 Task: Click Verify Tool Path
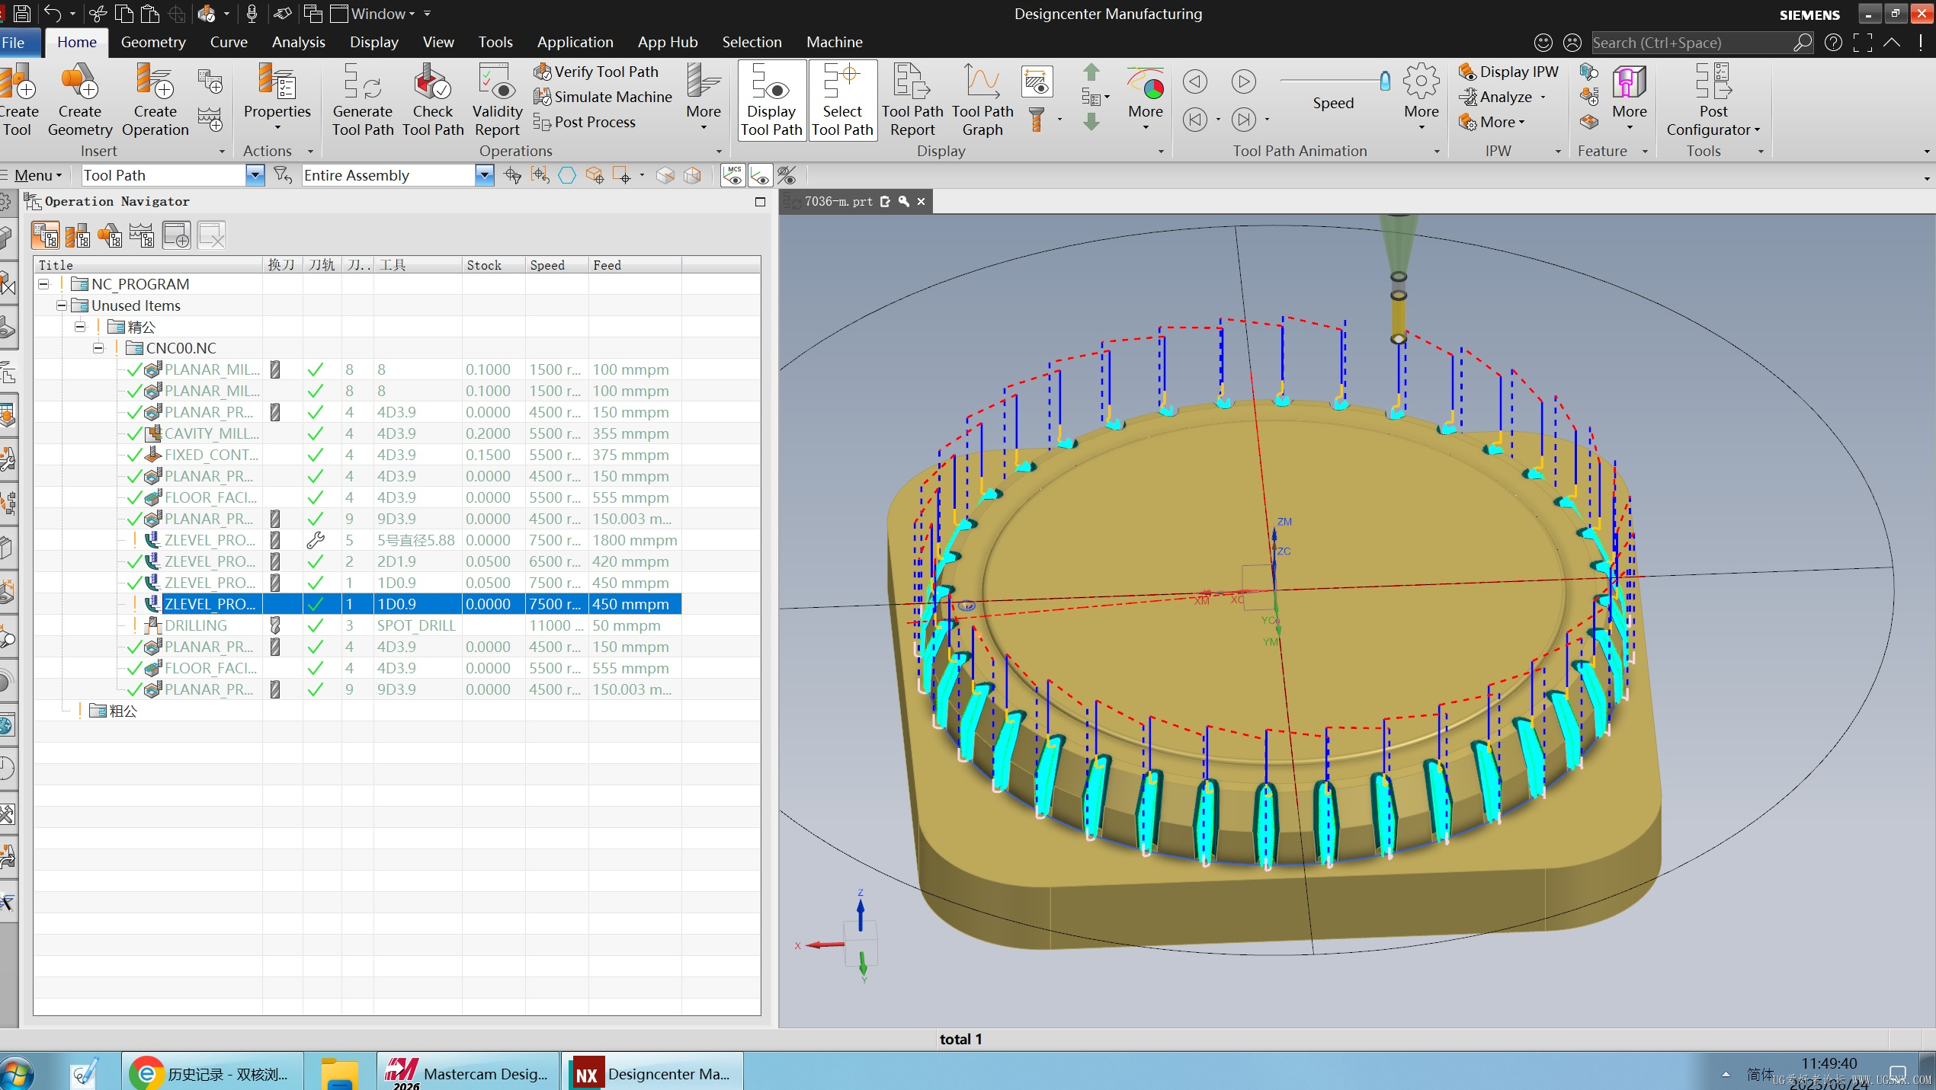point(595,72)
